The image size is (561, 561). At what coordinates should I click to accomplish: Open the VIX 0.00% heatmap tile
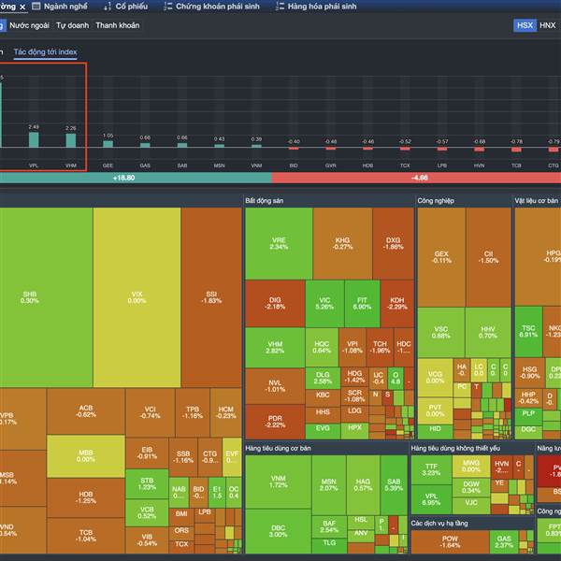pos(137,297)
